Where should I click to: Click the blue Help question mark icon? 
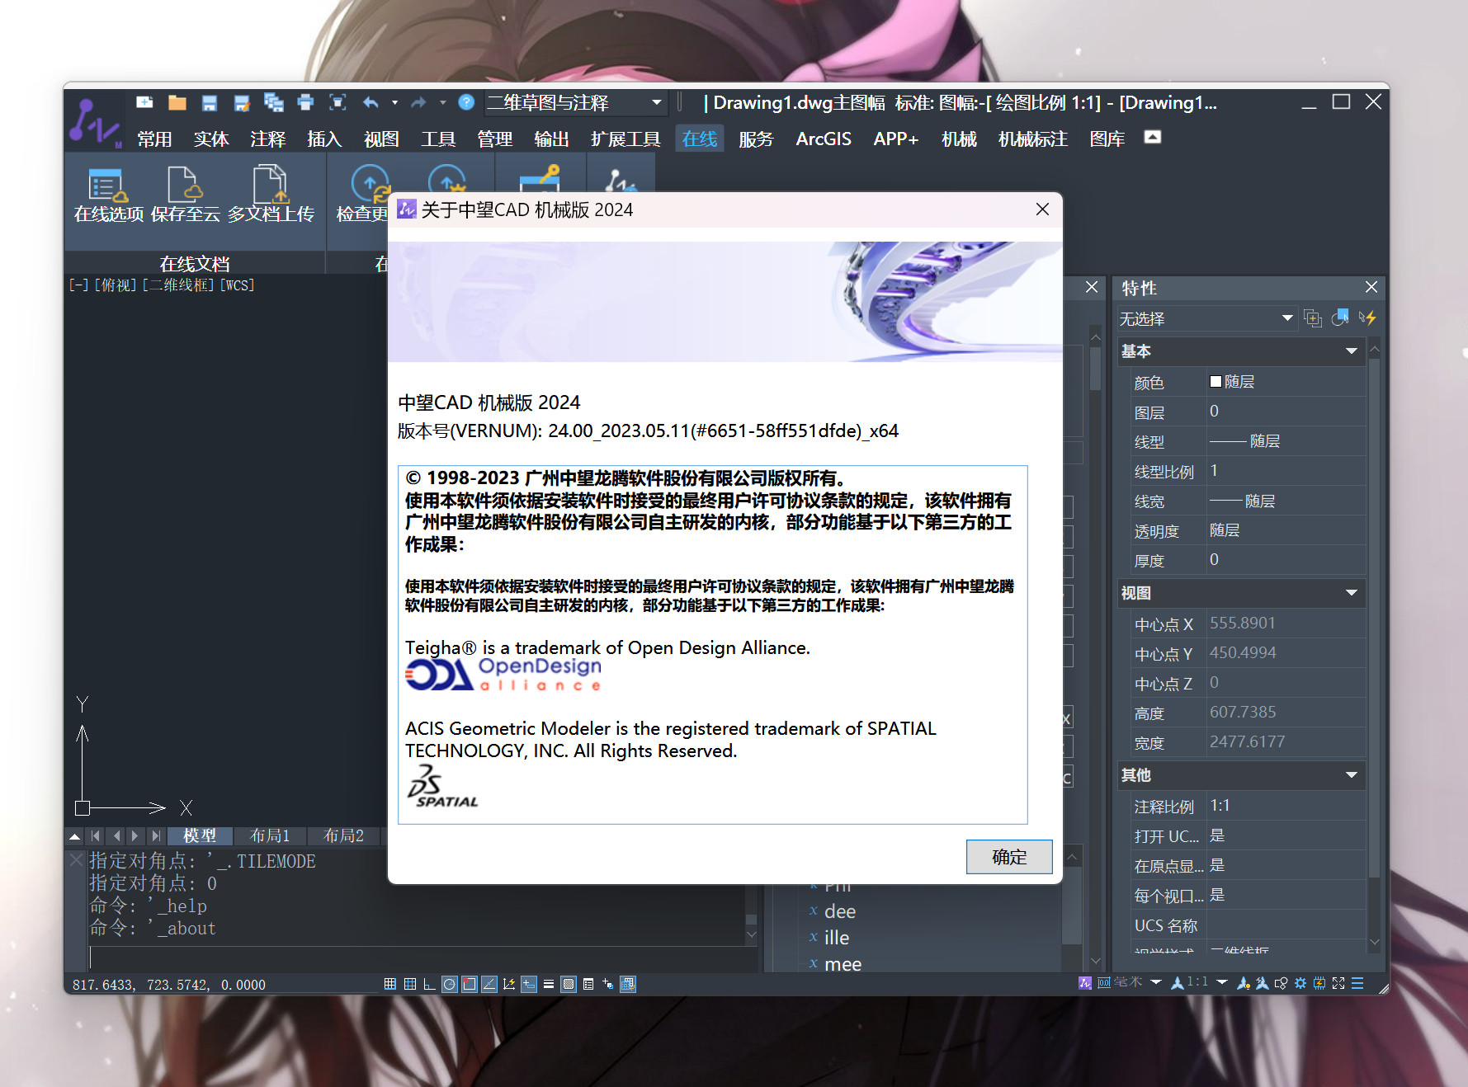466,102
